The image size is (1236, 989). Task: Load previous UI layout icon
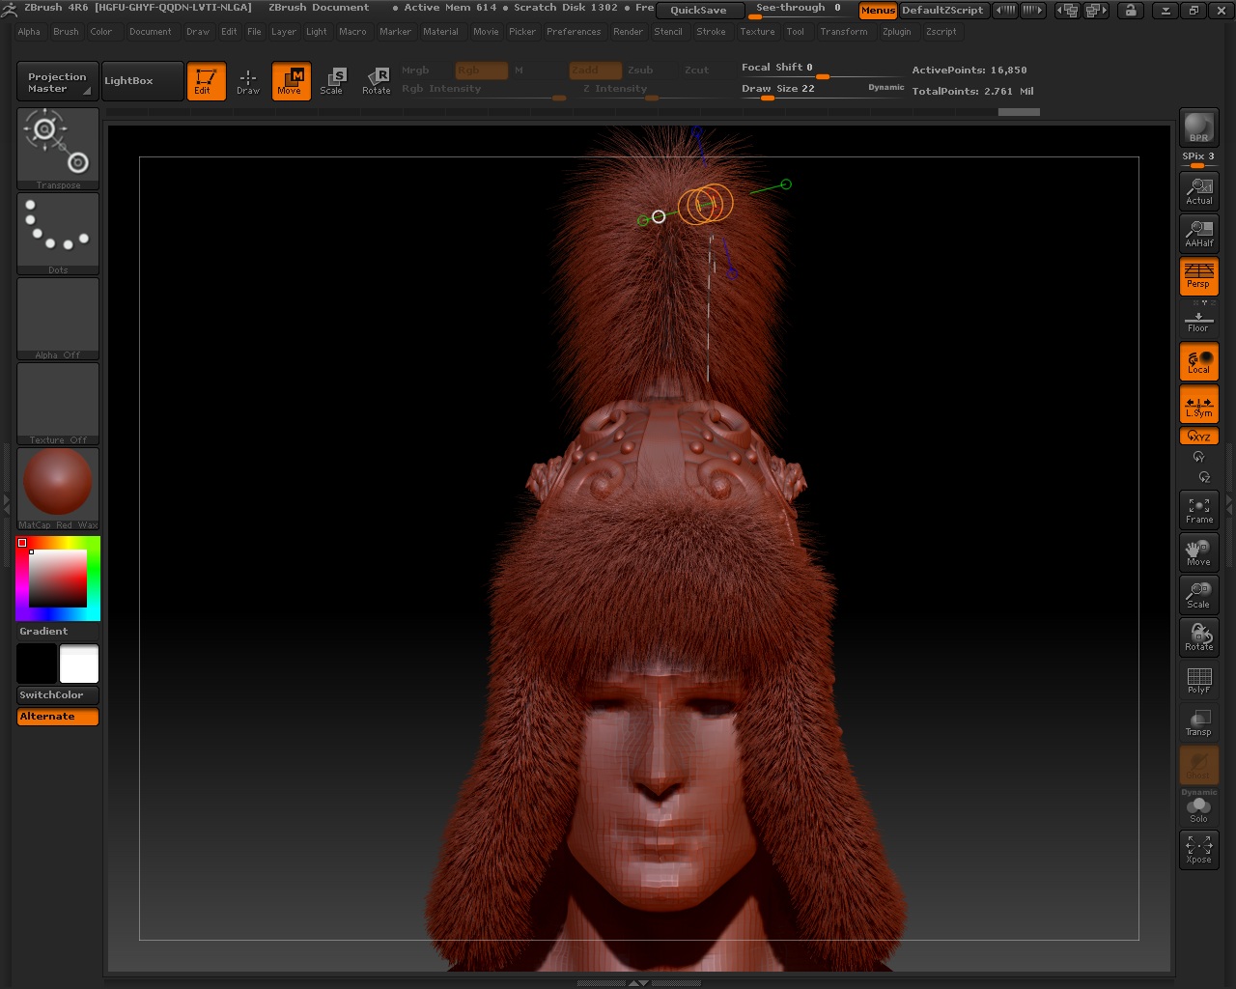pos(1068,11)
